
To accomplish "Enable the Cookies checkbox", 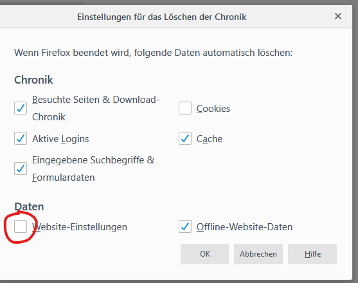I will [185, 108].
